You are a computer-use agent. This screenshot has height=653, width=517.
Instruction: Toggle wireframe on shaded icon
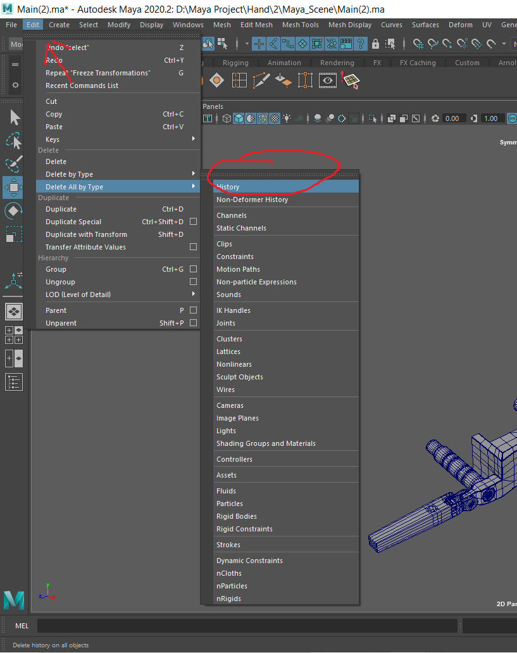click(x=263, y=118)
